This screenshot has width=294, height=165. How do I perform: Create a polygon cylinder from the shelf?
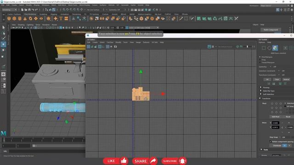[20, 18]
